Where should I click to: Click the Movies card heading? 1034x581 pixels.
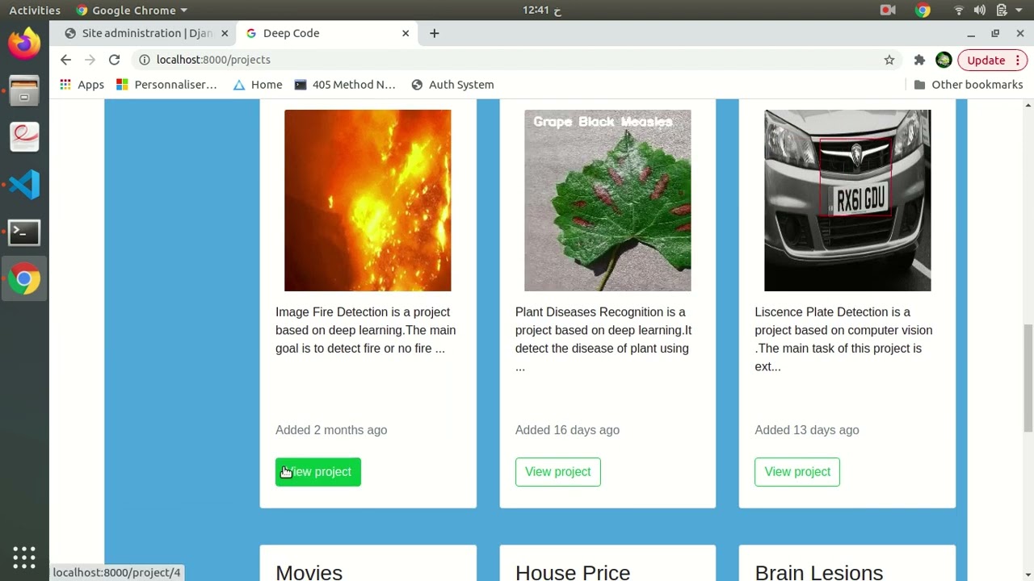[309, 572]
